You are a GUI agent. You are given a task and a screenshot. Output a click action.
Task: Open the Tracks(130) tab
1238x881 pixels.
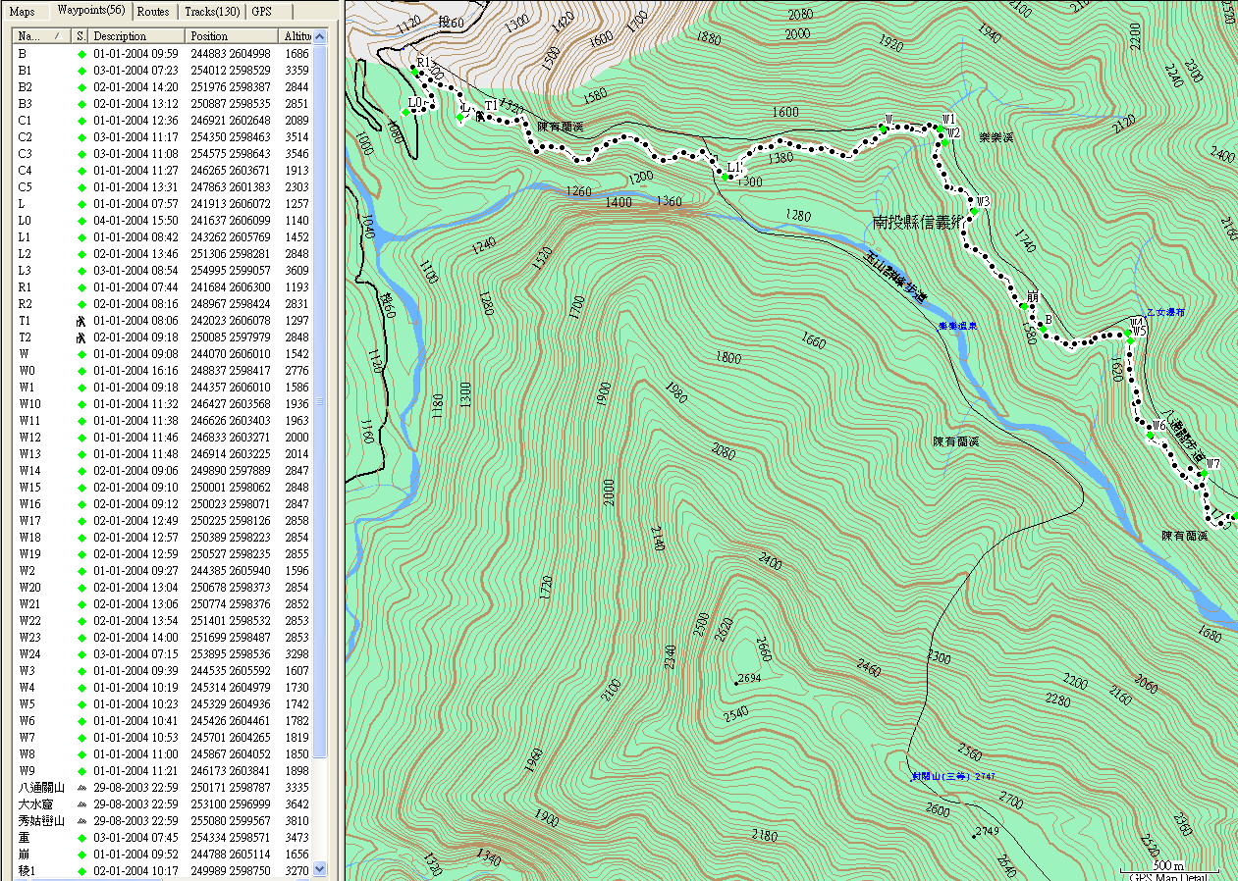point(211,12)
